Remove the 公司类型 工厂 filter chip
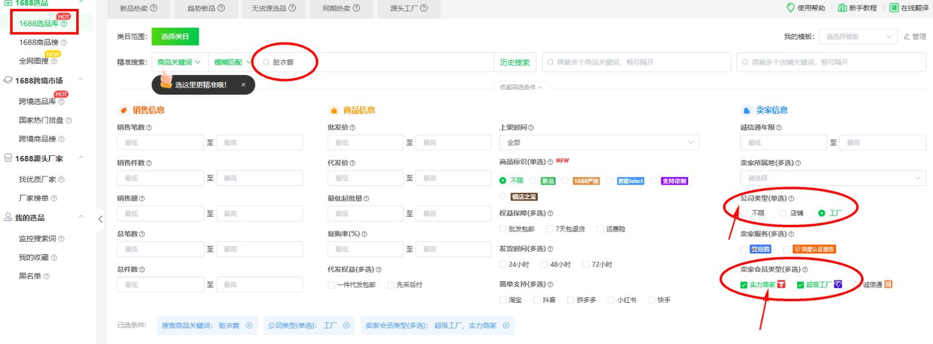This screenshot has height=344, width=933. coord(346,326)
